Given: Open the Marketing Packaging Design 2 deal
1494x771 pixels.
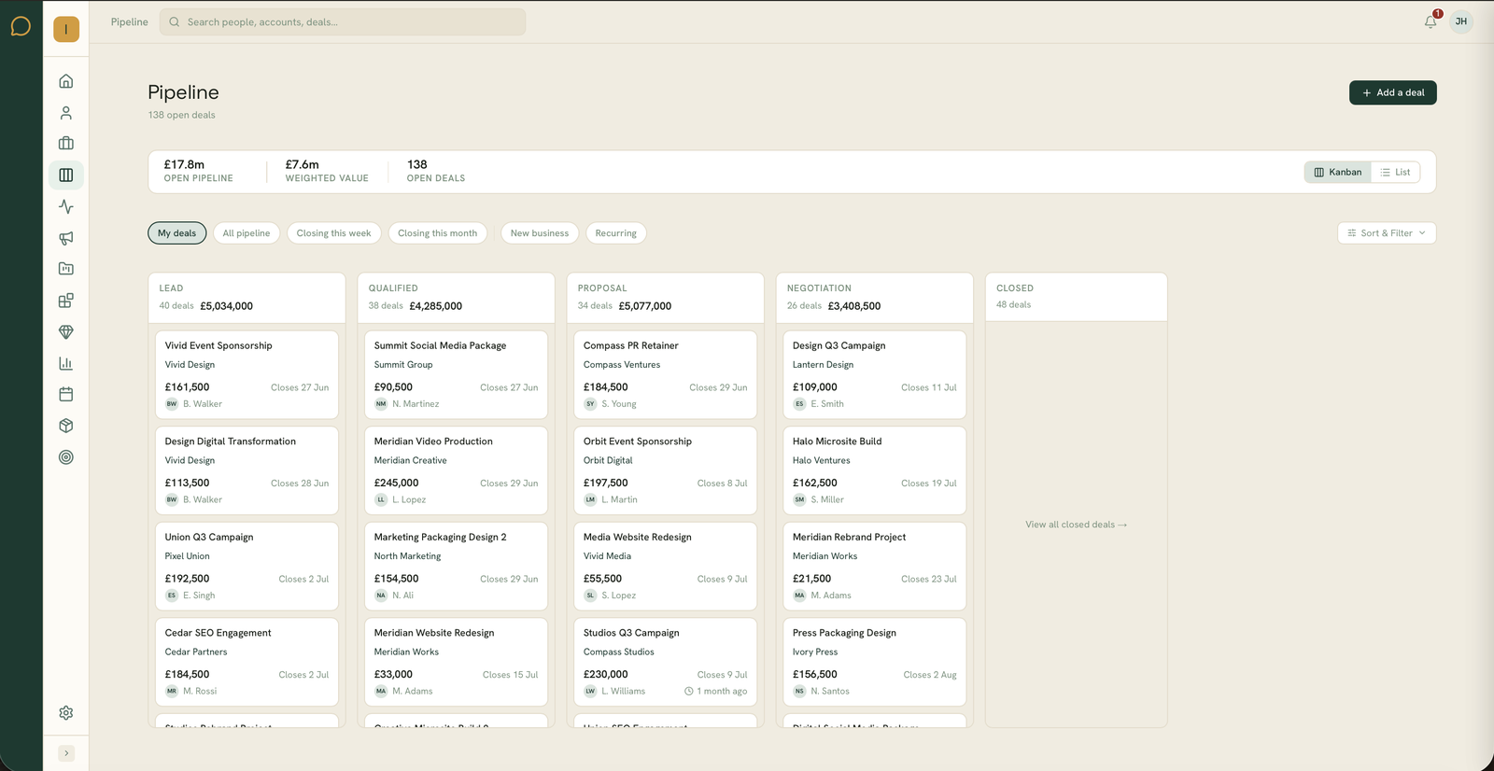Looking at the screenshot, I should tap(456, 566).
